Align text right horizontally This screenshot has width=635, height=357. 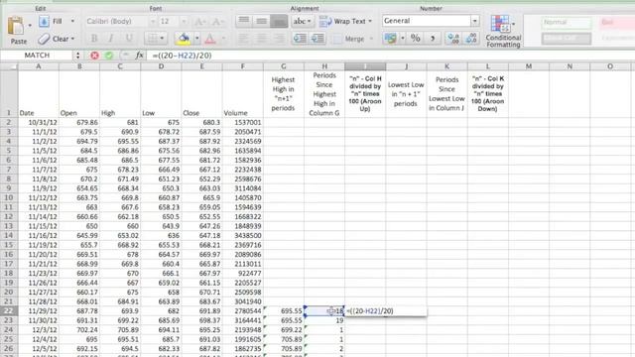point(279,39)
